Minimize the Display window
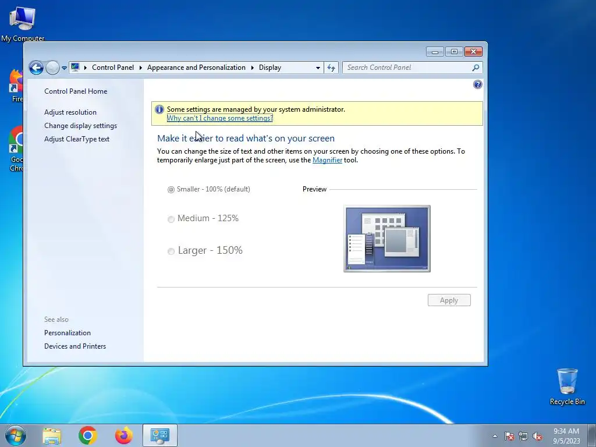This screenshot has height=447, width=596. 435,52
